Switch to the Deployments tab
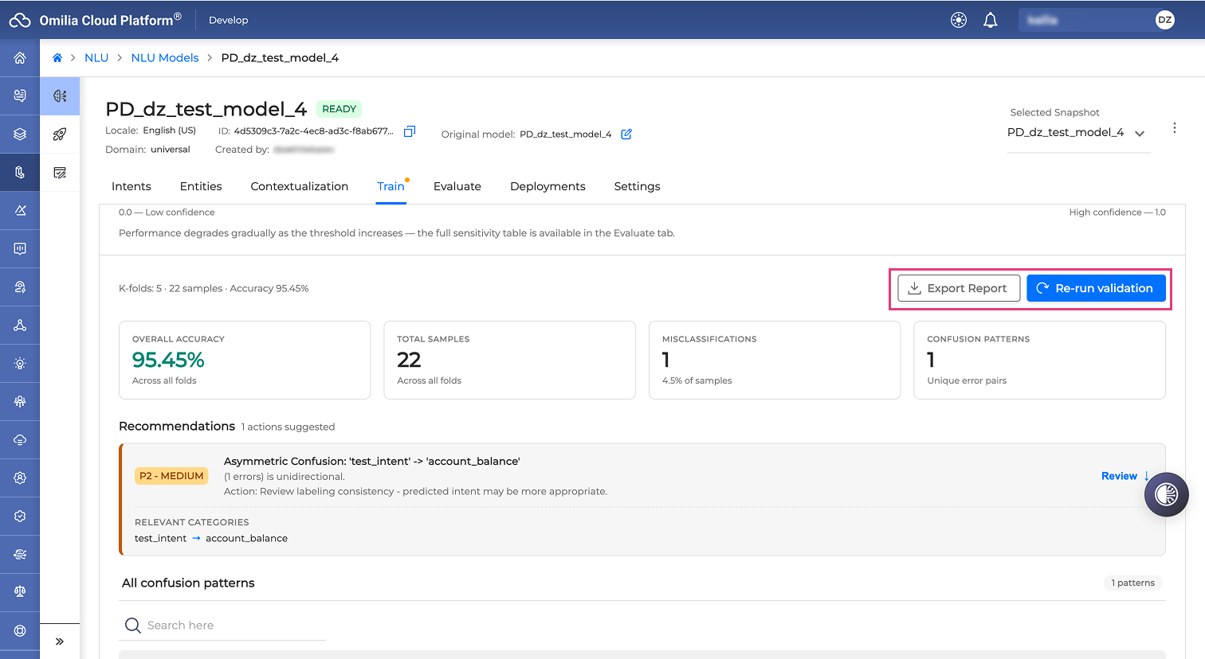The width and height of the screenshot is (1205, 659). pyautogui.click(x=548, y=186)
